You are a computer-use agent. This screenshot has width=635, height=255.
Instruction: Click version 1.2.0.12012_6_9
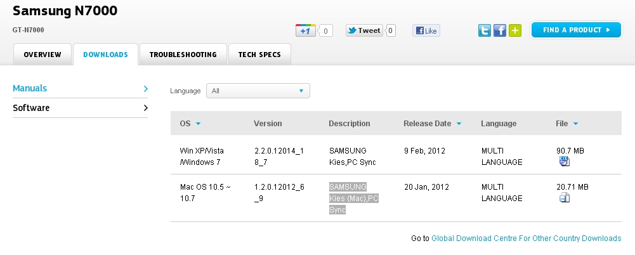279,193
